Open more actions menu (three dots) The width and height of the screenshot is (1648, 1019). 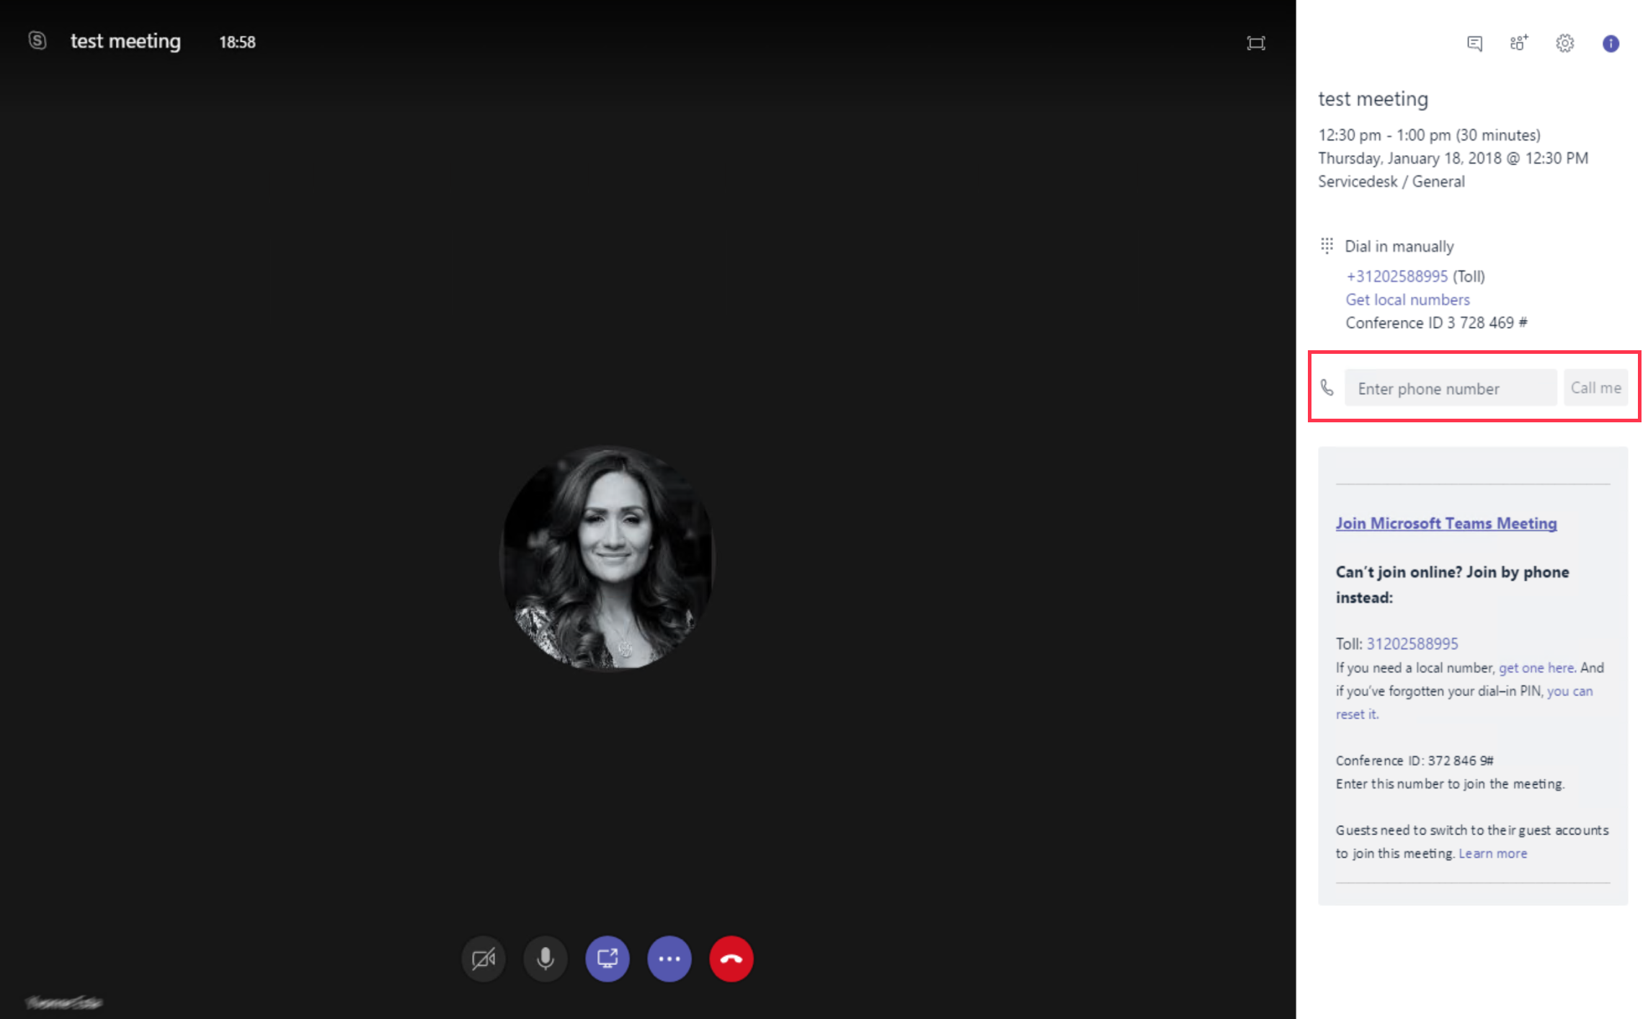tap(669, 958)
